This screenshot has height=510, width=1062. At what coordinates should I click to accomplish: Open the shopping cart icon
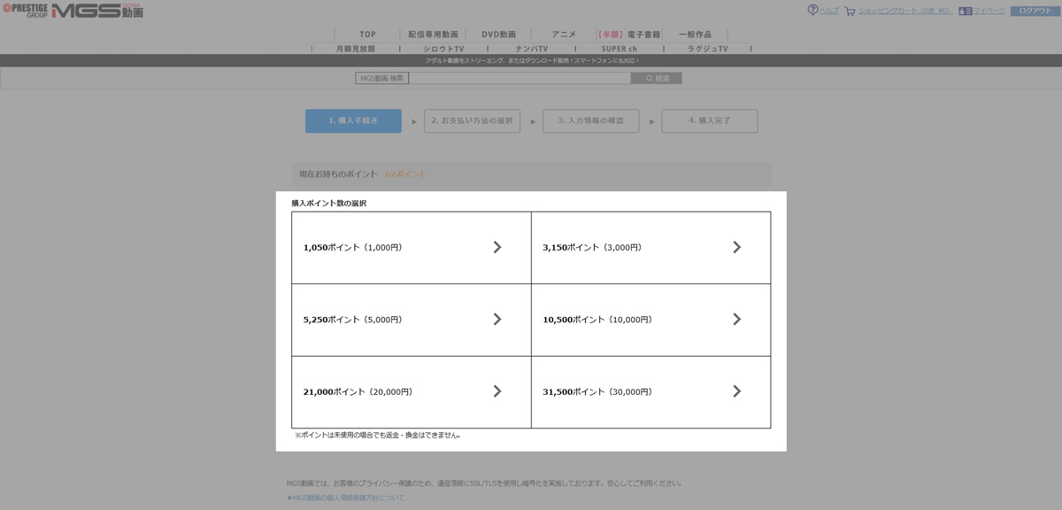point(850,12)
